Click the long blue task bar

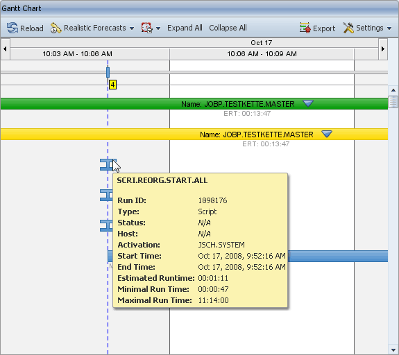pyautogui.click(x=338, y=256)
